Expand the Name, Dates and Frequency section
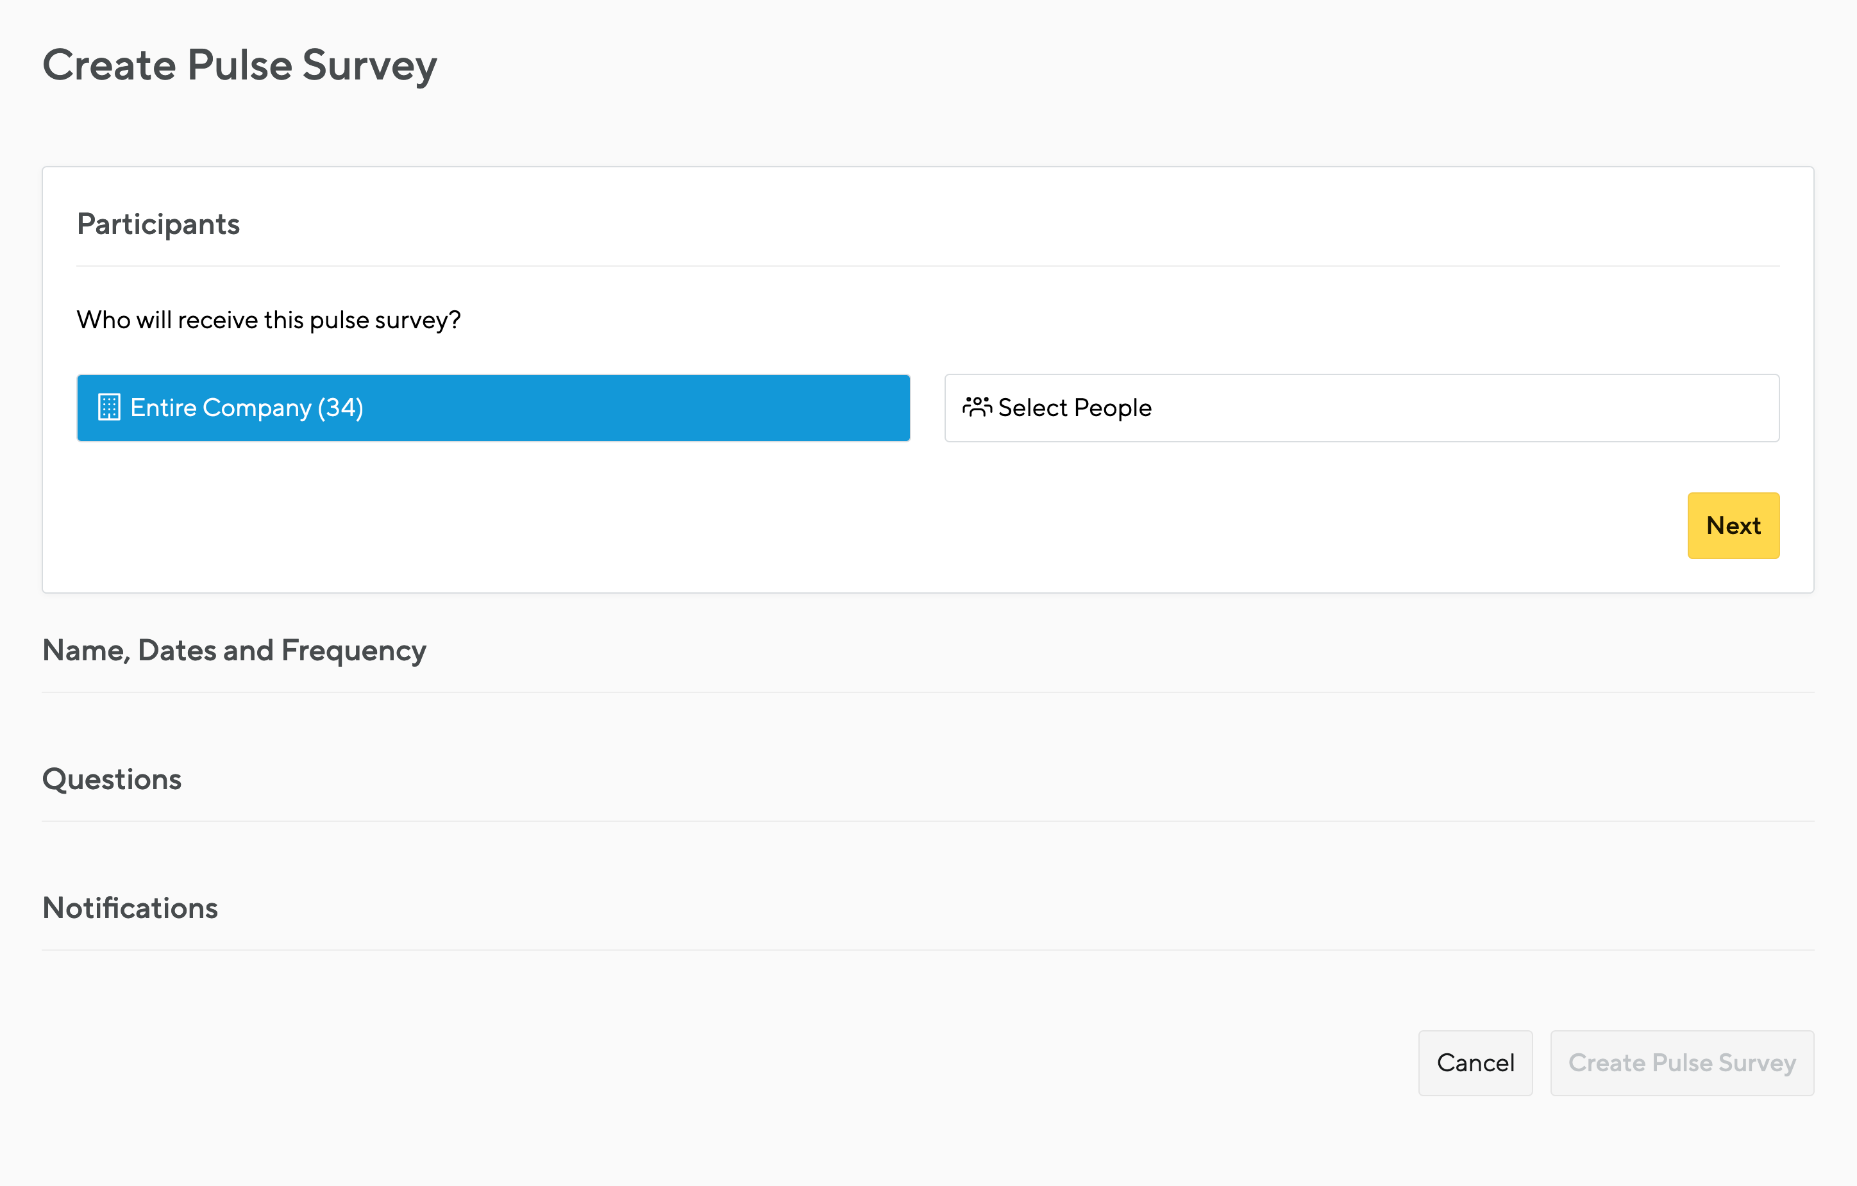 [x=235, y=651]
